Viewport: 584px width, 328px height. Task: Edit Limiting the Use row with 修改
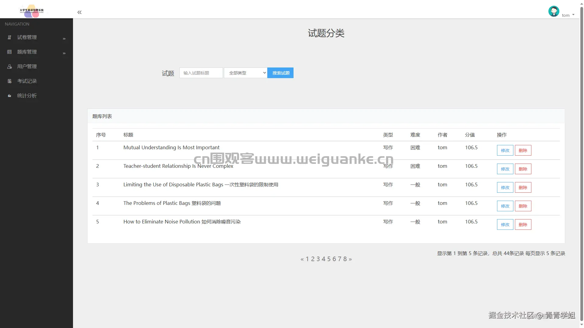pyautogui.click(x=505, y=188)
